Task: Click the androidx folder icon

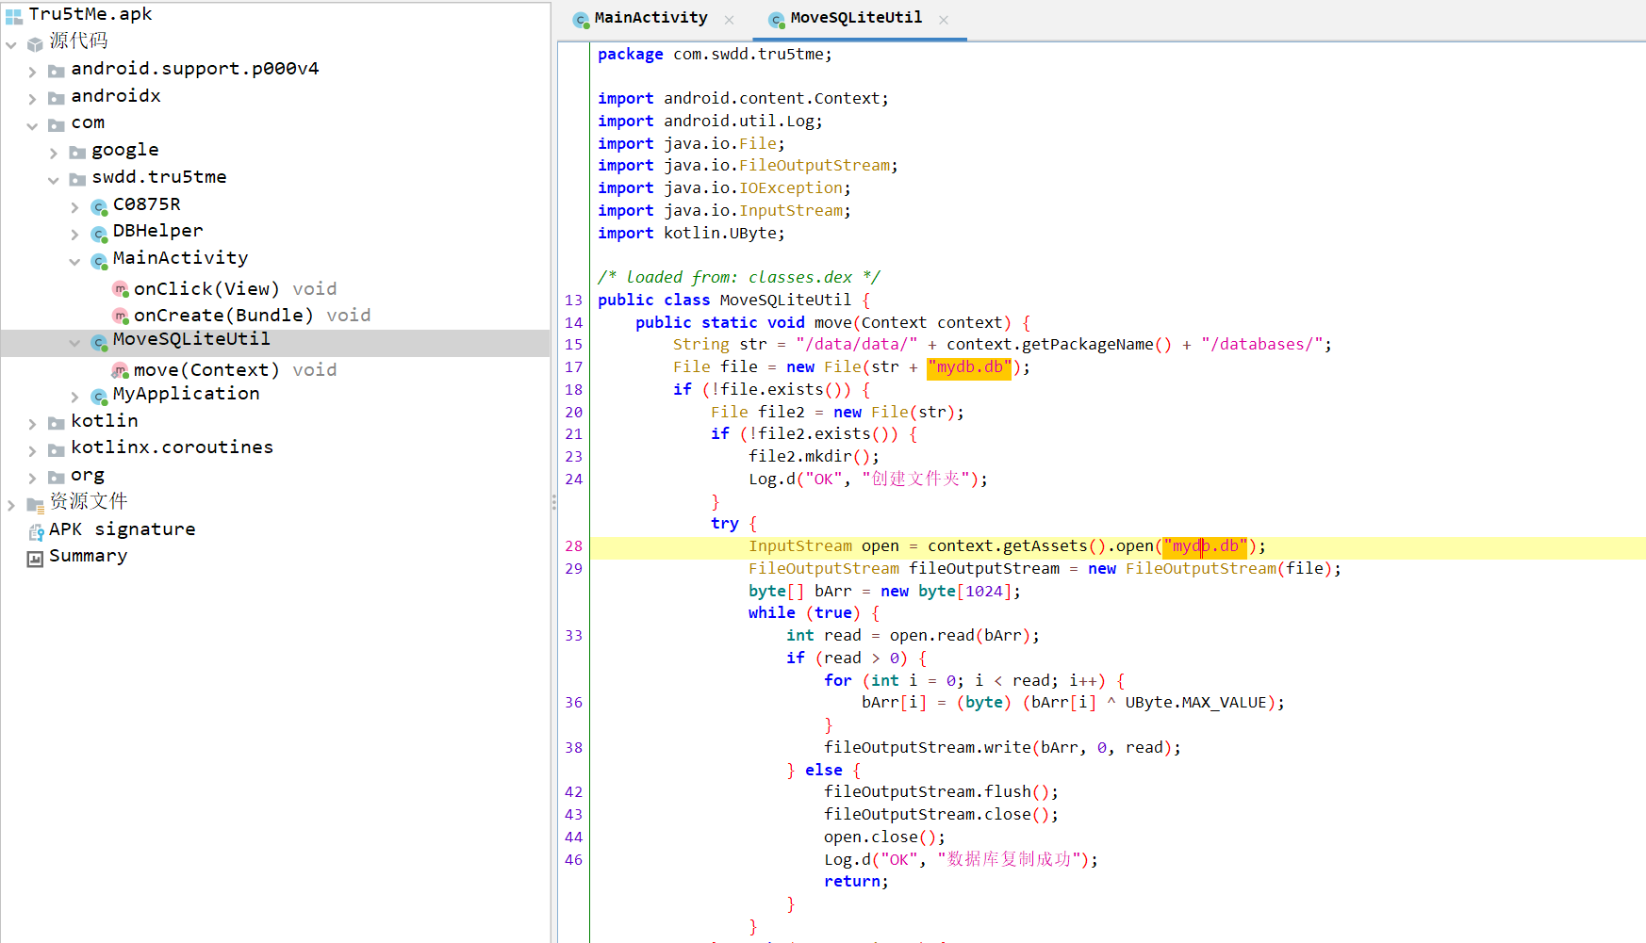Action: pyautogui.click(x=57, y=98)
